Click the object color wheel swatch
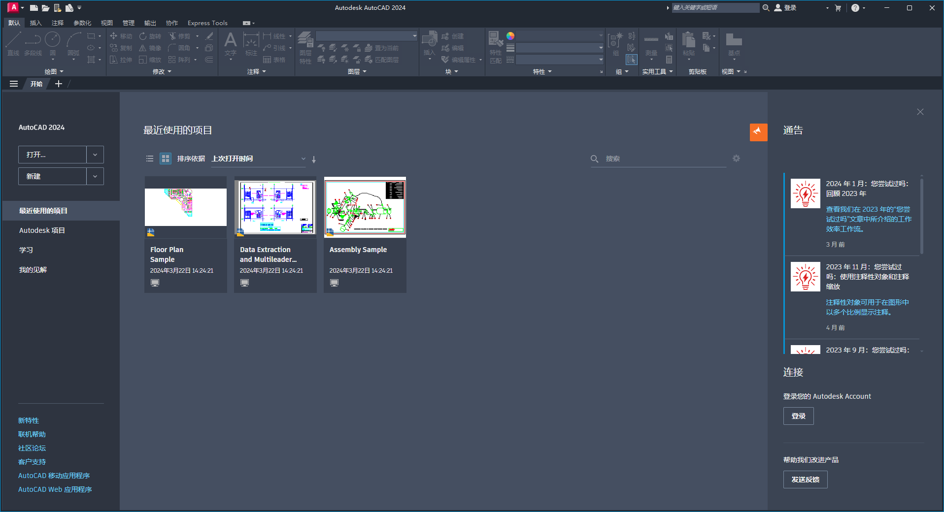944x512 pixels. 511,35
